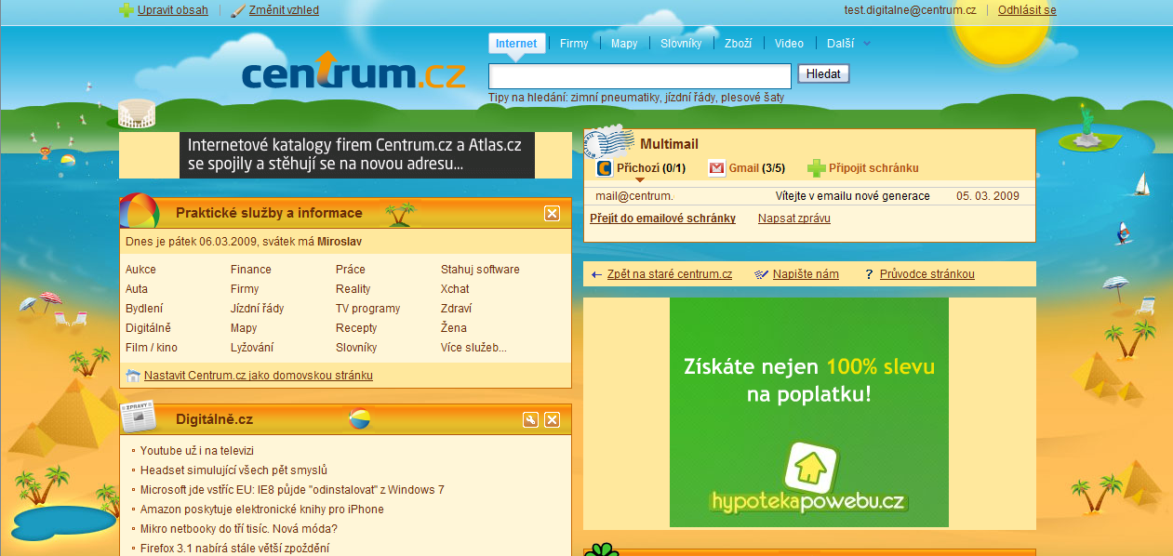Click the question mark icon beside Průvodce stránkou

[x=869, y=274]
